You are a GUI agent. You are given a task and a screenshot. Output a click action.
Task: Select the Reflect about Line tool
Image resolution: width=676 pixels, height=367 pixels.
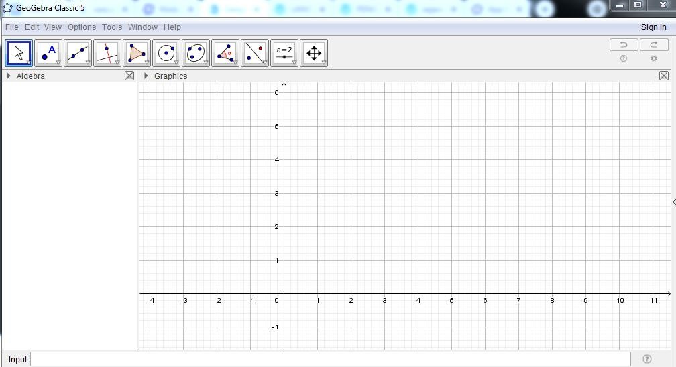[255, 52]
